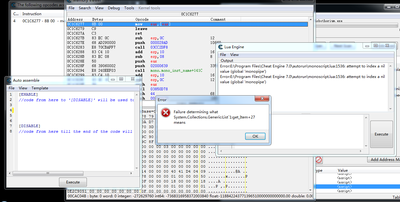This screenshot has width=400, height=202.
Task: Click Execute button in Auto assemble
Action: pyautogui.click(x=73, y=182)
